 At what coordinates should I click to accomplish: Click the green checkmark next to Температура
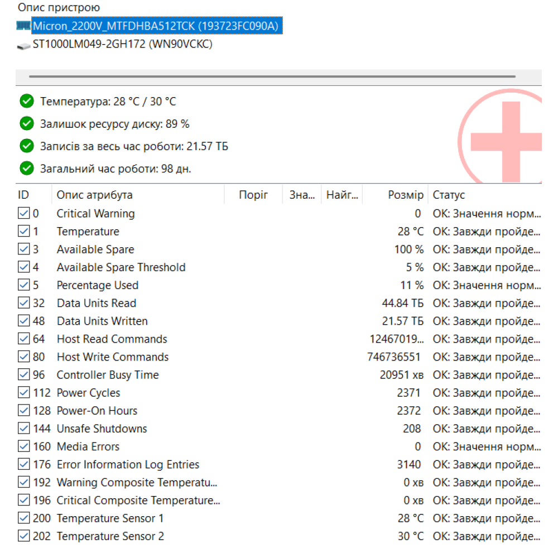[26, 102]
